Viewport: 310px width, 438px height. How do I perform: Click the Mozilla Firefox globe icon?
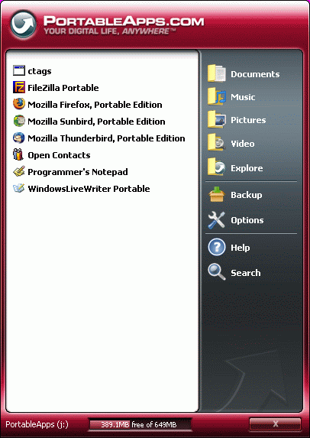point(18,104)
